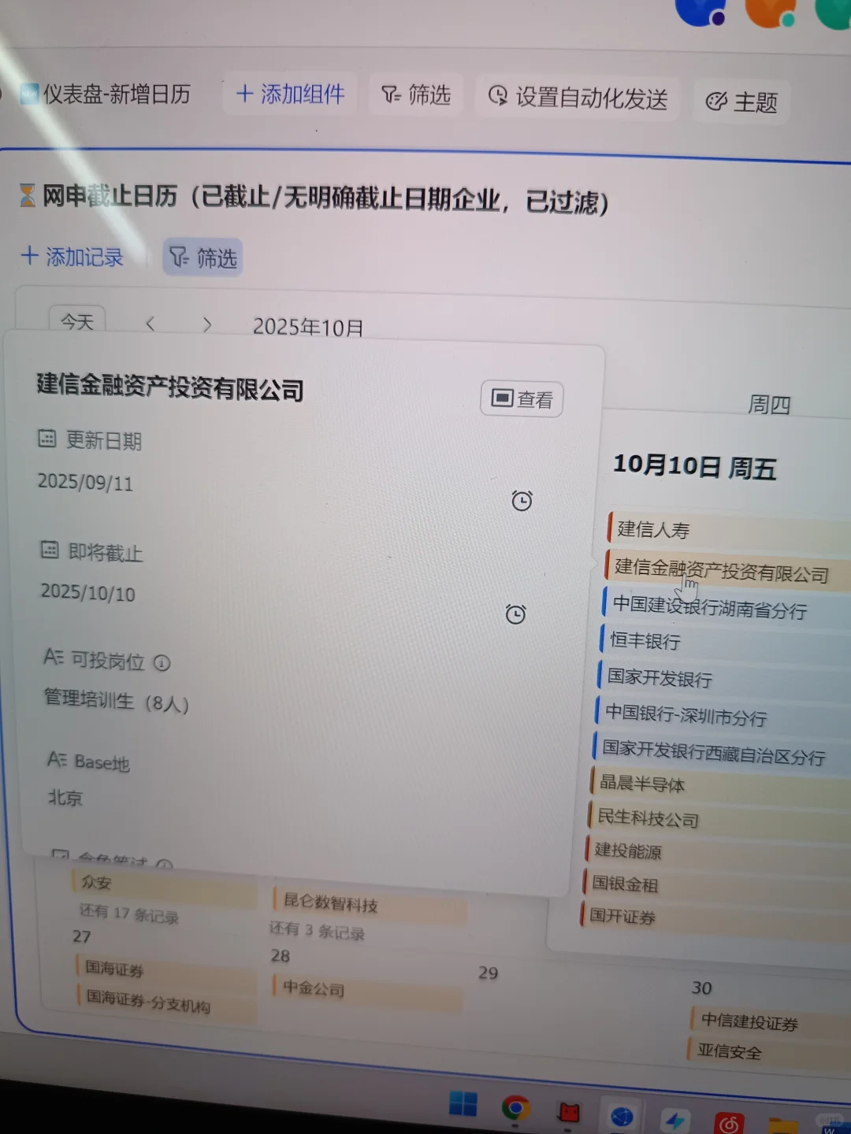Click reminder clock icon beside 即将截止
Screen dimensions: 851x1134
[515, 614]
